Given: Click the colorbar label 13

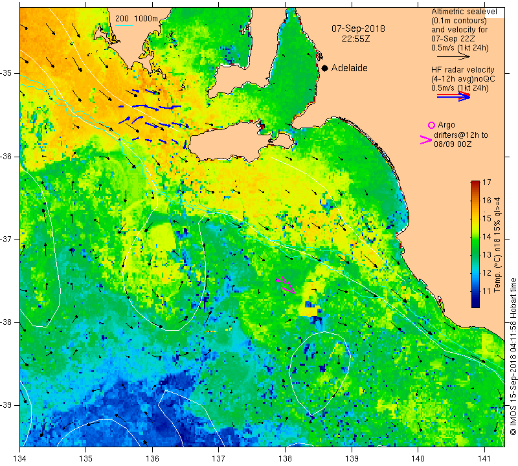Looking at the screenshot, I should click(487, 254).
